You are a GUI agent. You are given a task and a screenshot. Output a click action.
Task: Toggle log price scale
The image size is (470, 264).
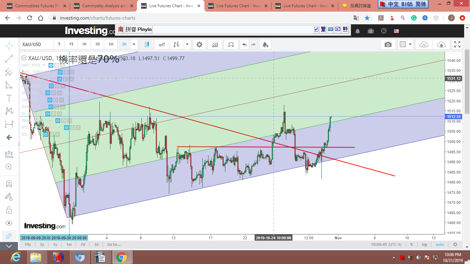tap(425, 244)
